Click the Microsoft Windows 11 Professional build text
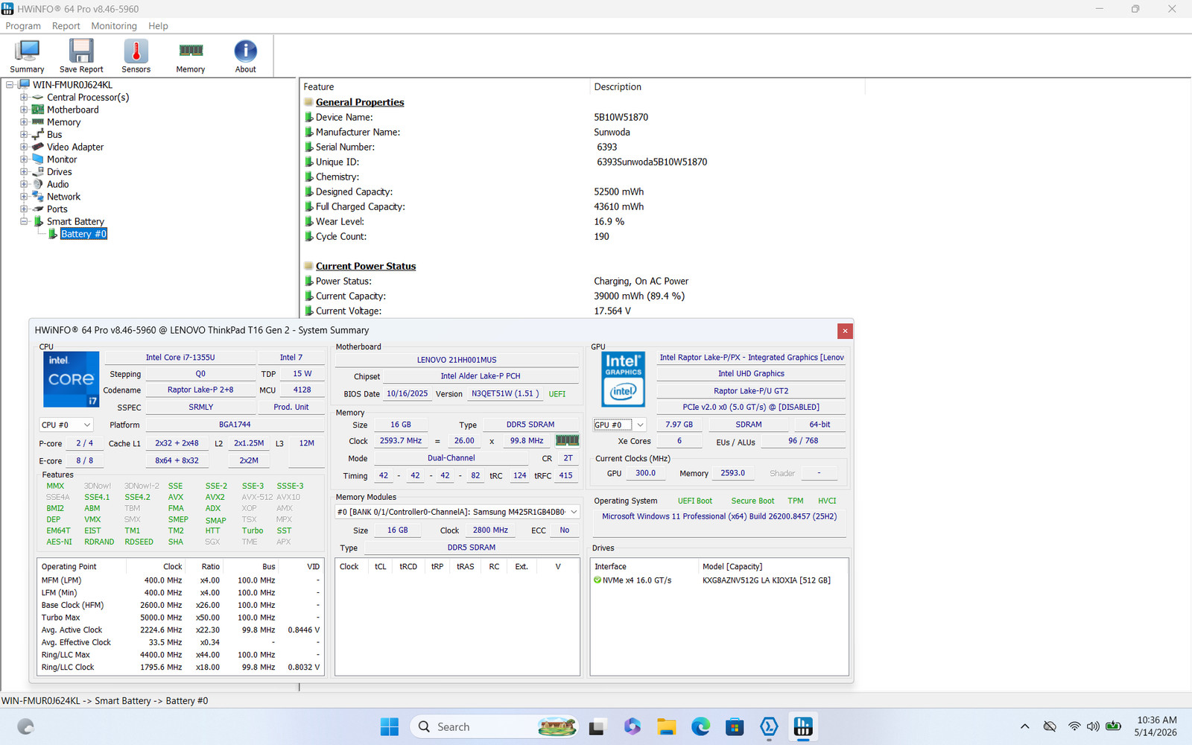The image size is (1192, 745). tap(719, 516)
